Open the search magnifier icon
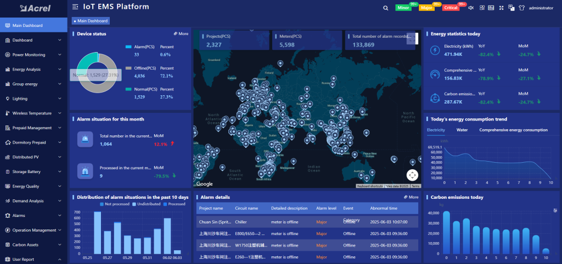 (386, 8)
